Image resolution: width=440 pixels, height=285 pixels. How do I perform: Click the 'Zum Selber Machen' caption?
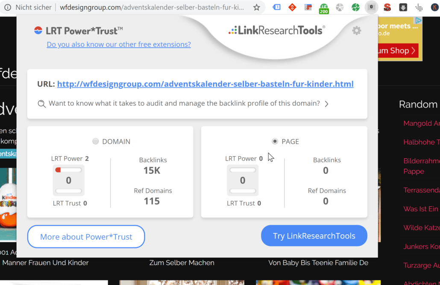click(x=182, y=262)
